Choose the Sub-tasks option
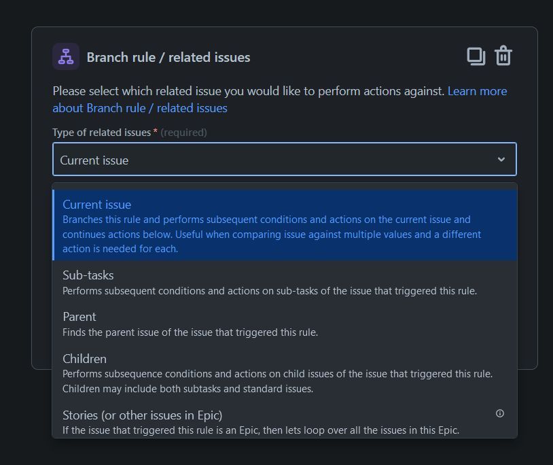 click(x=285, y=282)
